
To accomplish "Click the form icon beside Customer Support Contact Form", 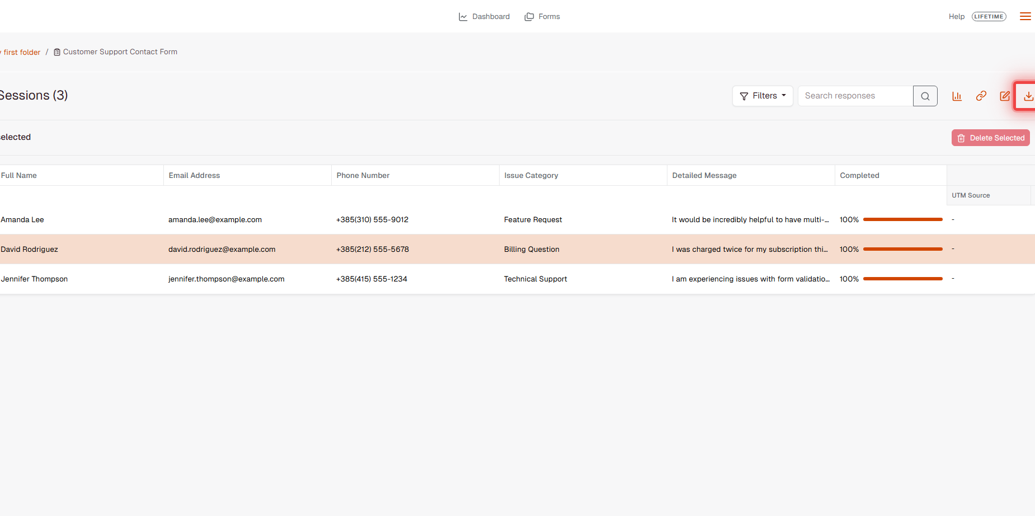I will click(x=57, y=51).
